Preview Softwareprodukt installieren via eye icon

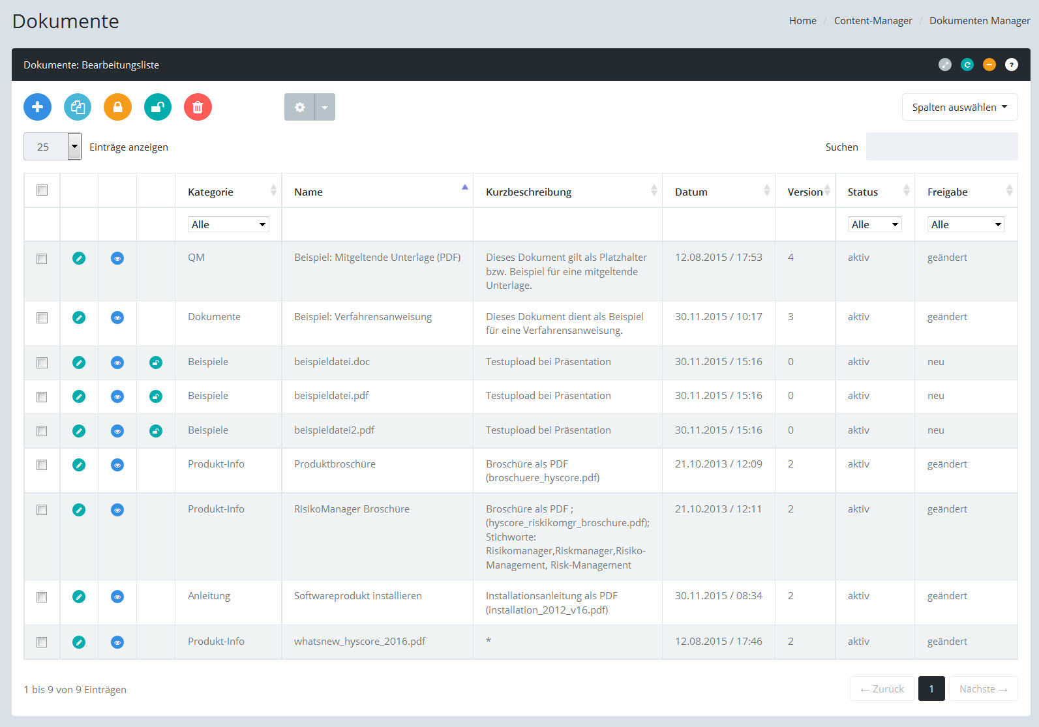[117, 597]
